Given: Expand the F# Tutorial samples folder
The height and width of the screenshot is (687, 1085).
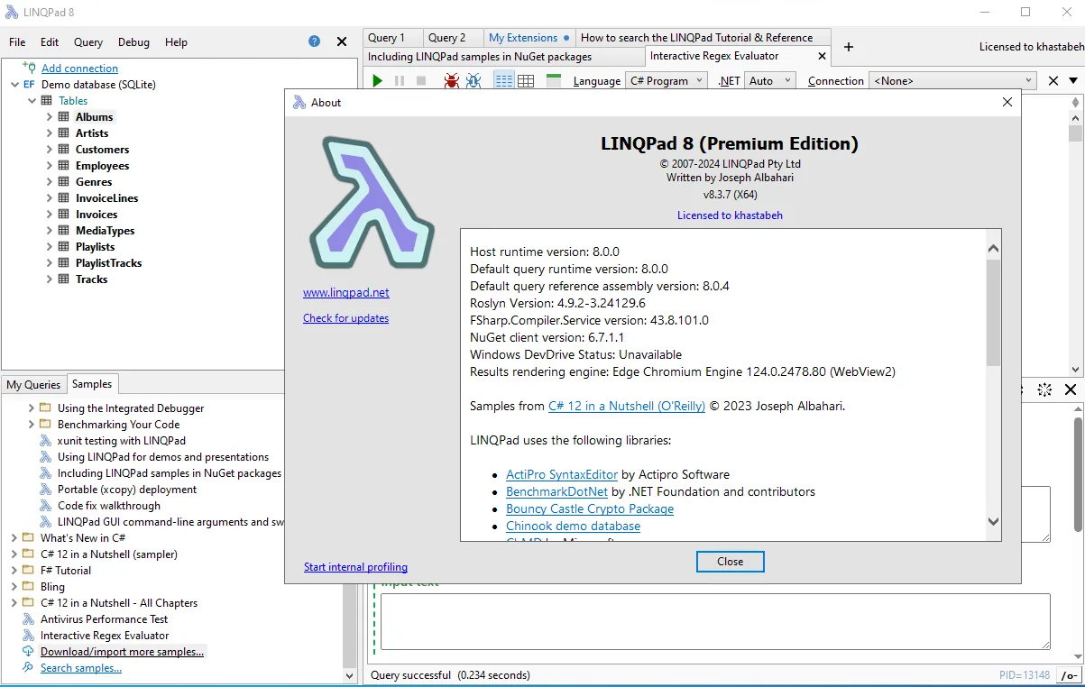Looking at the screenshot, I should [14, 571].
